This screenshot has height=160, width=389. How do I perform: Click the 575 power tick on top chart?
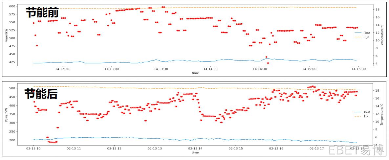click(x=12, y=14)
